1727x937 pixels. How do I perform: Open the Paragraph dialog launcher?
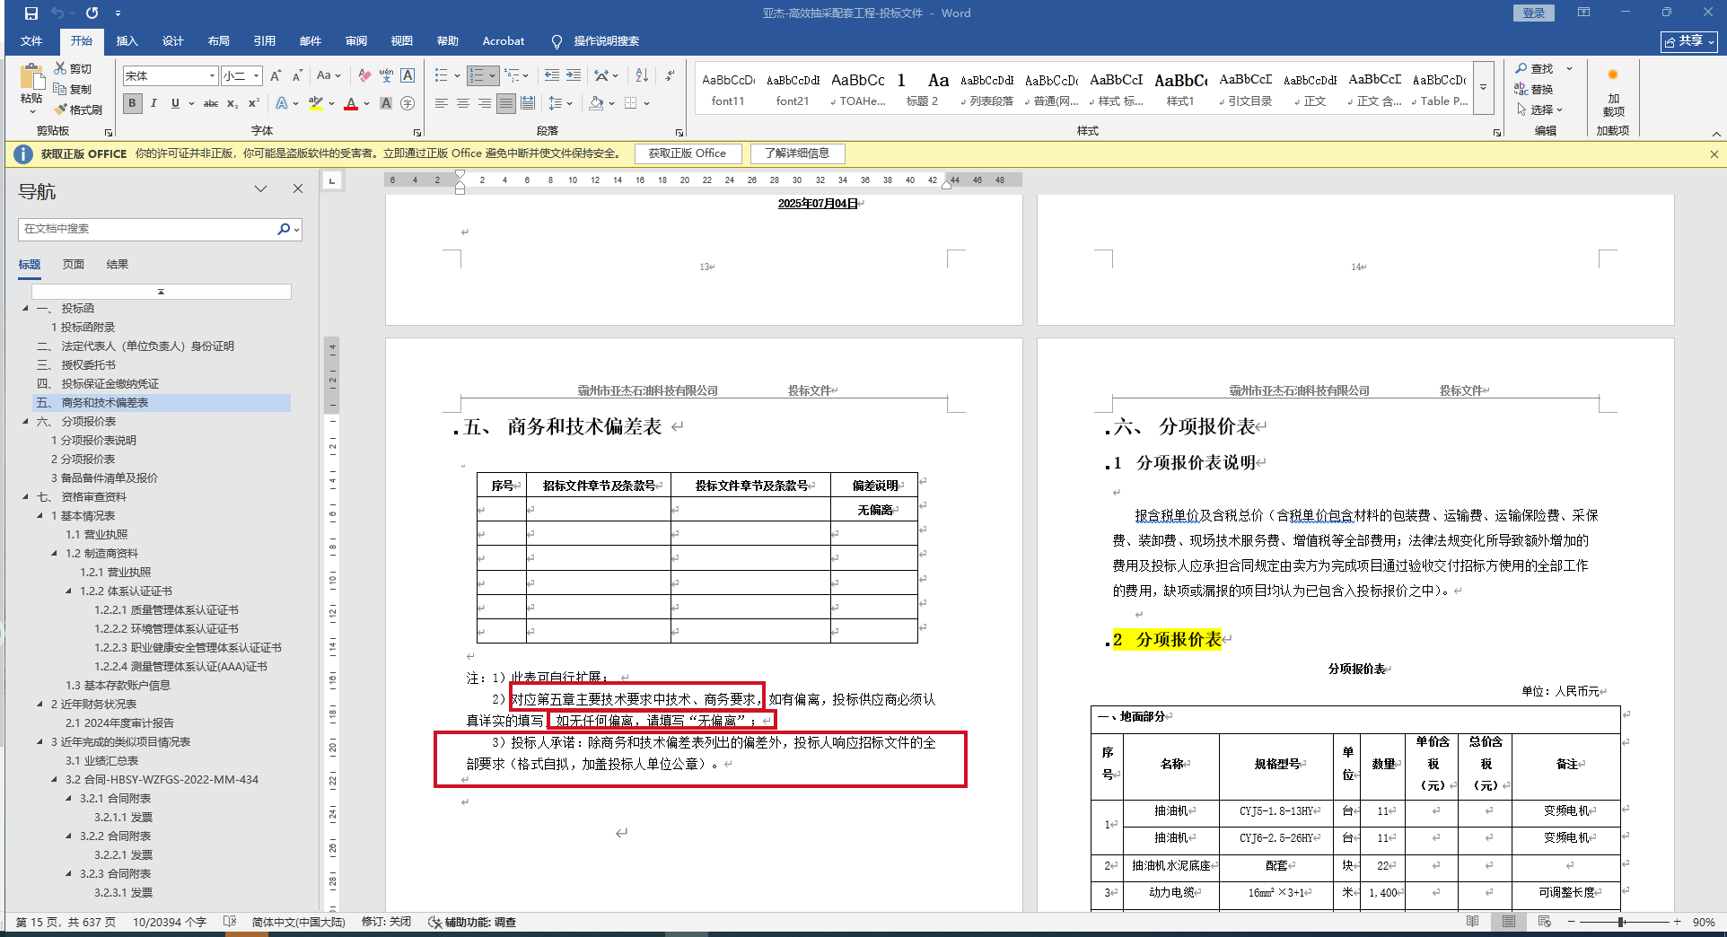(x=679, y=132)
